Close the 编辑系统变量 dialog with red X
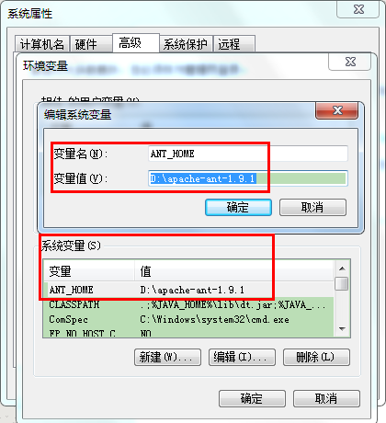Viewport: 386px width, 423px height. coord(337,110)
